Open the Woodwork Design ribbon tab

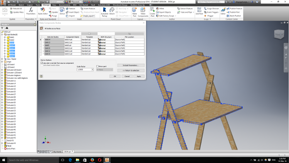120,5
